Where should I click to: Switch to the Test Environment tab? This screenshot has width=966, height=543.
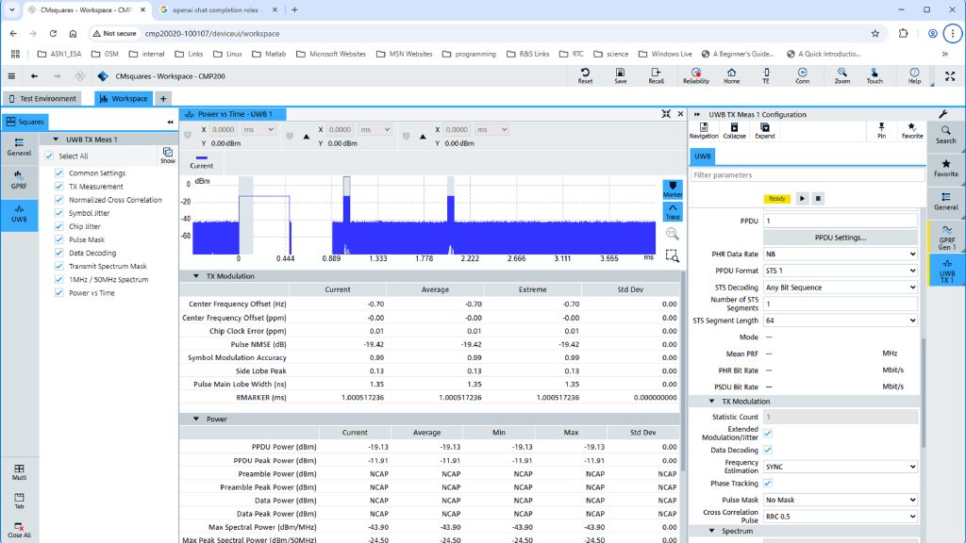point(42,98)
